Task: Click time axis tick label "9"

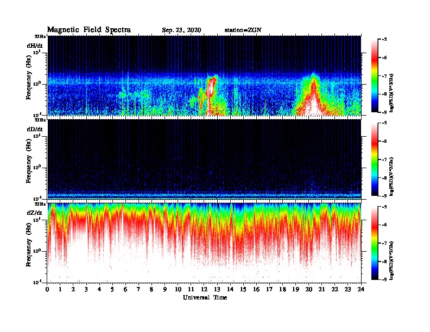Action: click(165, 290)
